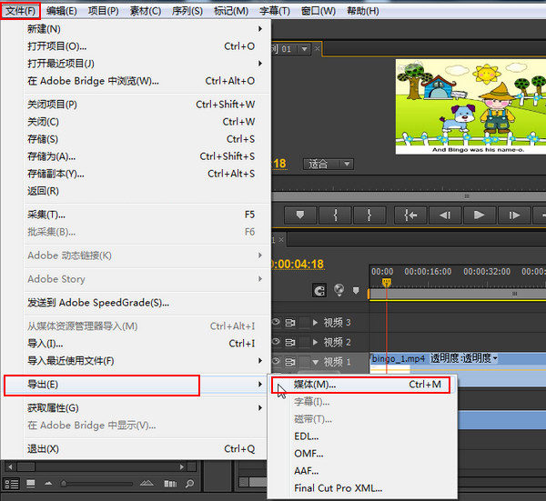Viewport: 546px width, 501px height.
Task: Expand the 视频 3 track
Action: click(x=316, y=322)
